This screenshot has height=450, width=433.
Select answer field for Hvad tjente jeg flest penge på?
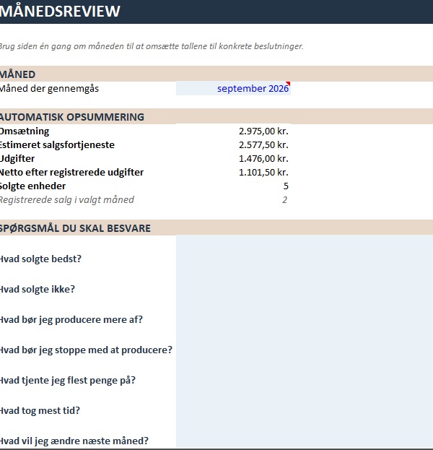[x=305, y=381]
